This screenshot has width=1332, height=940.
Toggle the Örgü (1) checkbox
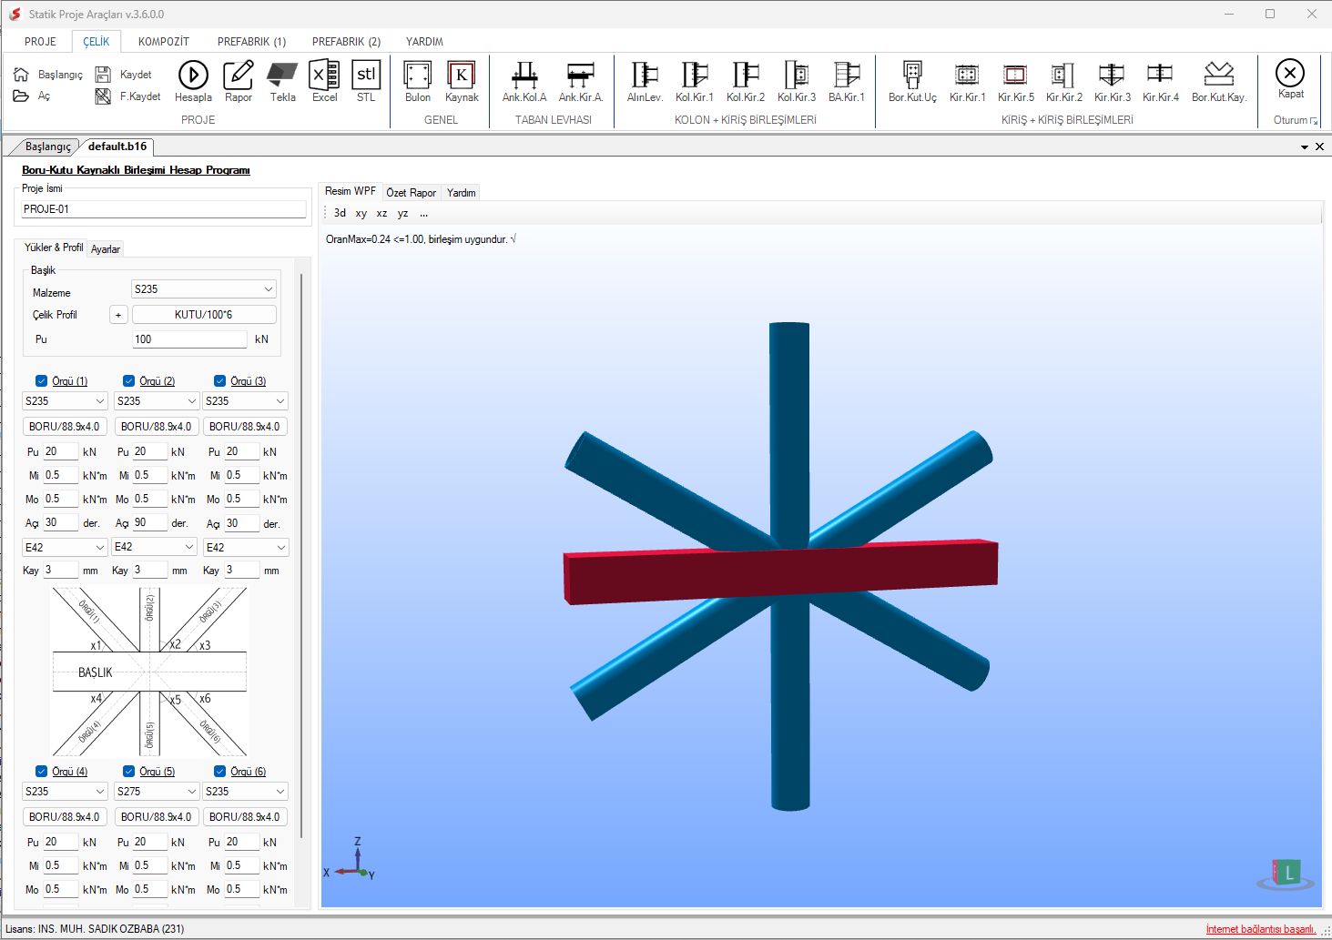coord(41,381)
